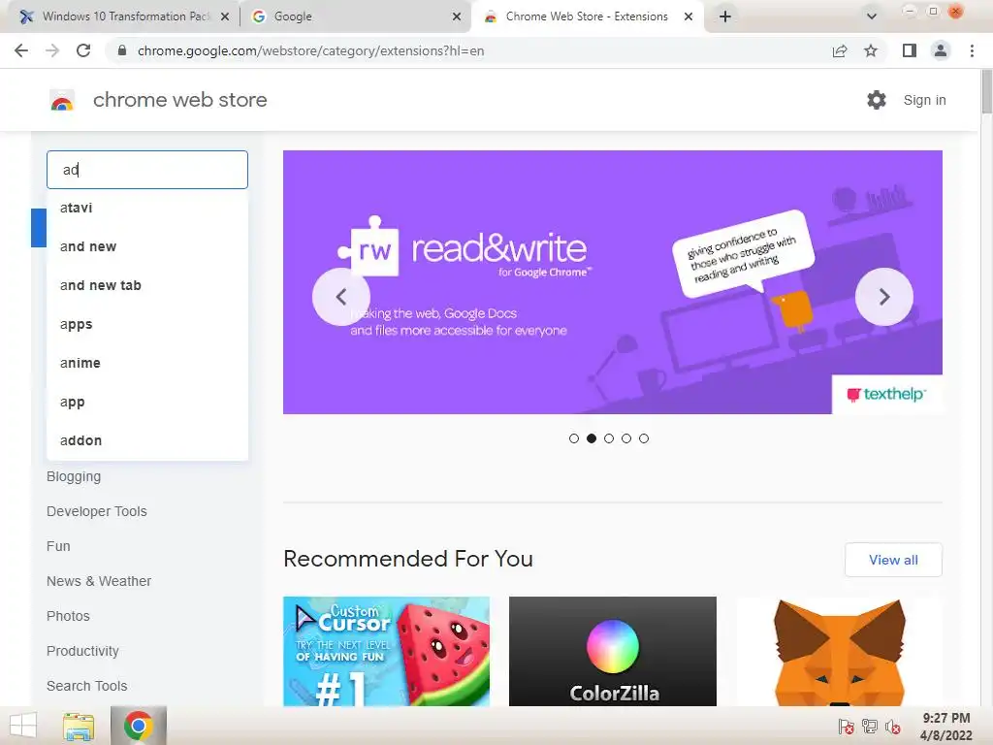Open the read&write promotional banner
The image size is (993, 745).
pyautogui.click(x=613, y=282)
